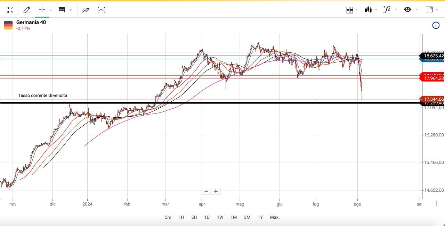
Task: Click the Tasso corrente di vendita label
Action: pos(43,95)
